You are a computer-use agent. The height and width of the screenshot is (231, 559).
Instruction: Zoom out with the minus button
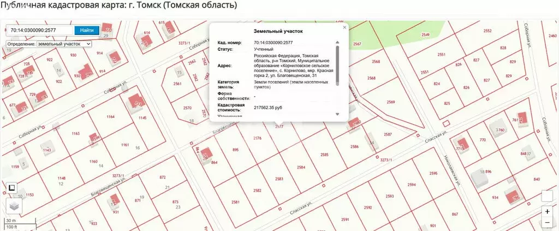tap(547, 223)
